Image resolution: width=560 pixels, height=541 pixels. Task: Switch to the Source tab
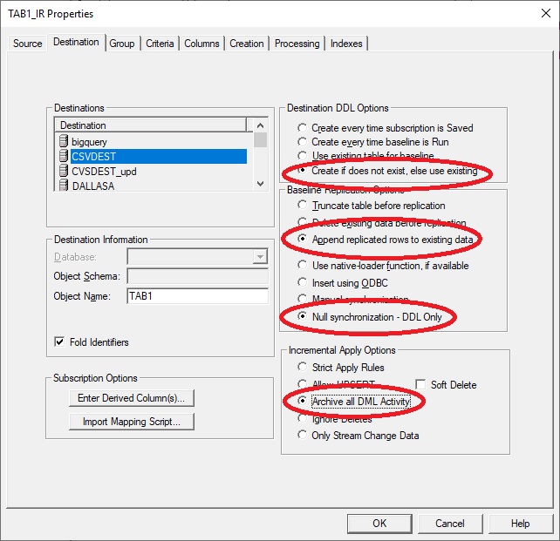(28, 44)
